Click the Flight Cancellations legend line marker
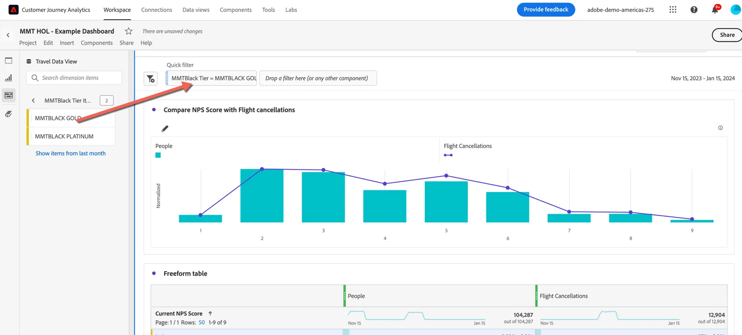This screenshot has width=742, height=335. coord(448,155)
